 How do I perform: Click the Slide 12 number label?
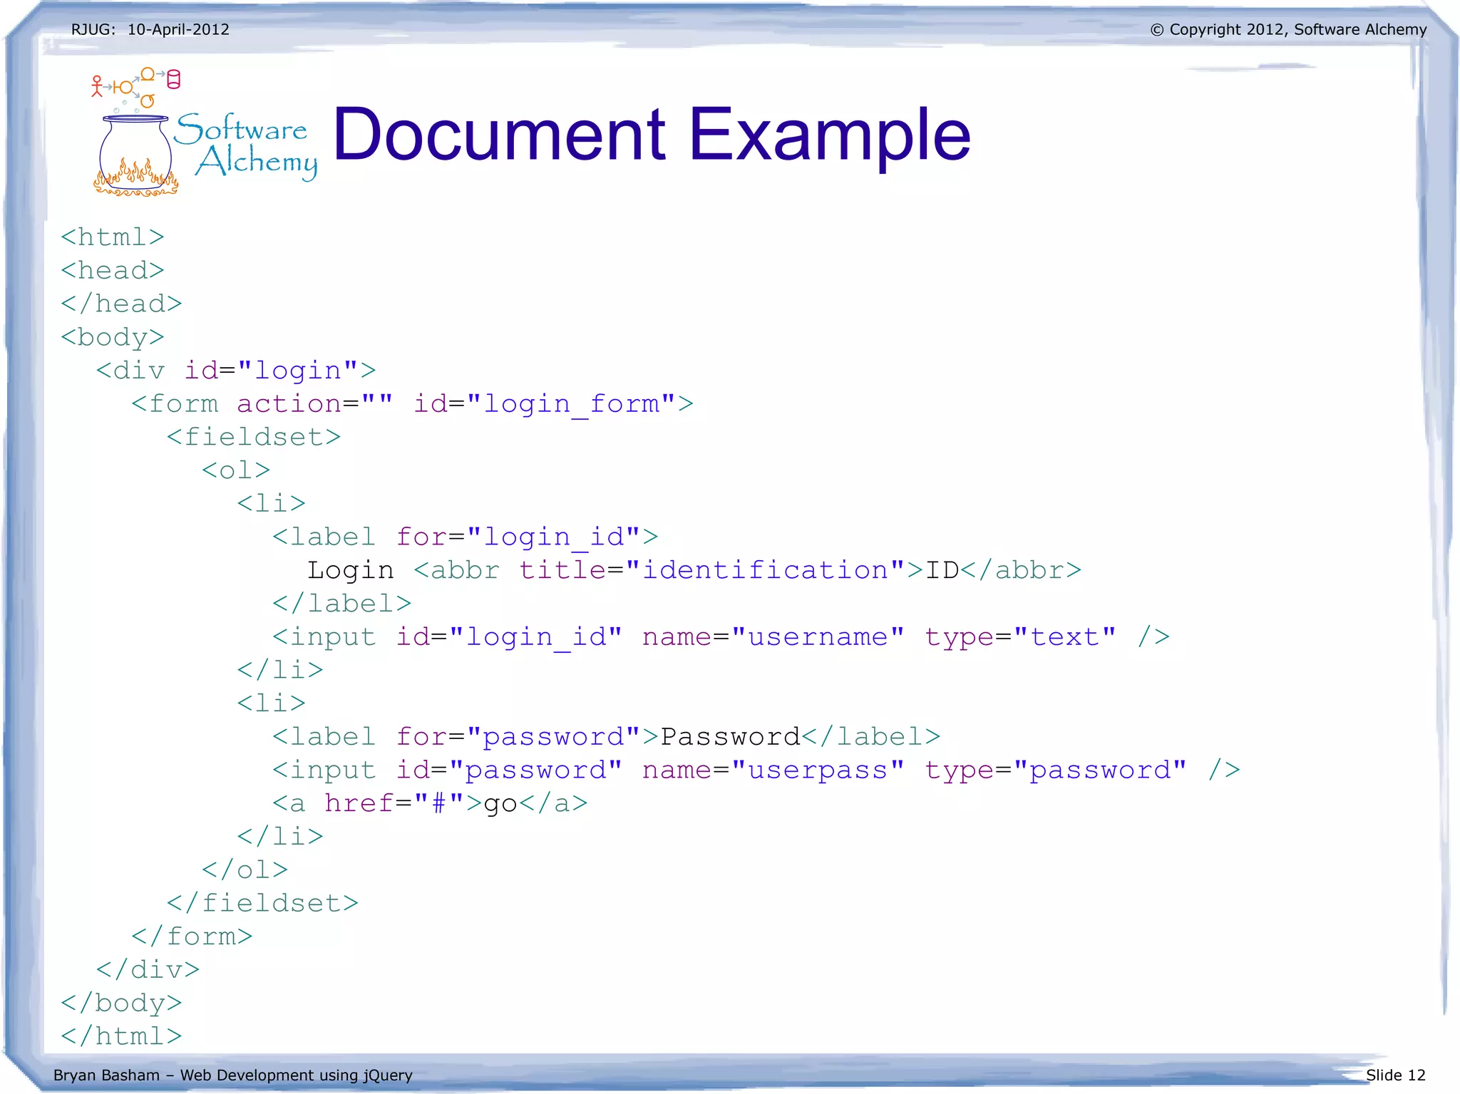tap(1395, 1075)
